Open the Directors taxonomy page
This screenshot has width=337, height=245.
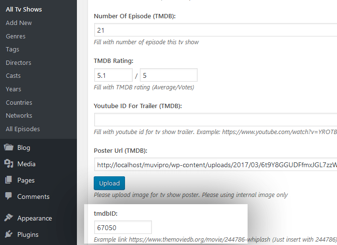click(18, 62)
